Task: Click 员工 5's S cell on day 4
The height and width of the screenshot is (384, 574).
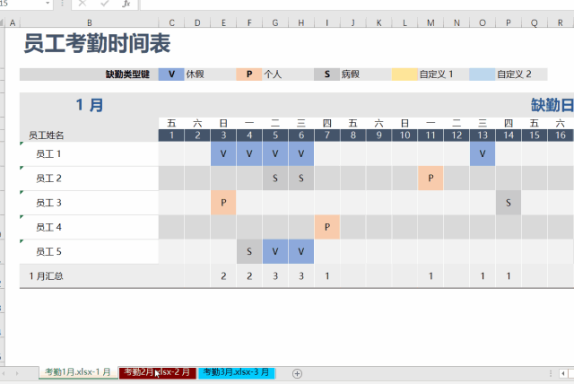Action: (x=249, y=252)
